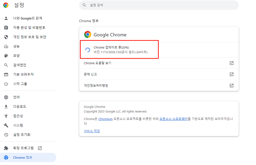Click the speedometer icon for 성능
This screenshot has width=256, height=165.
point(6,46)
